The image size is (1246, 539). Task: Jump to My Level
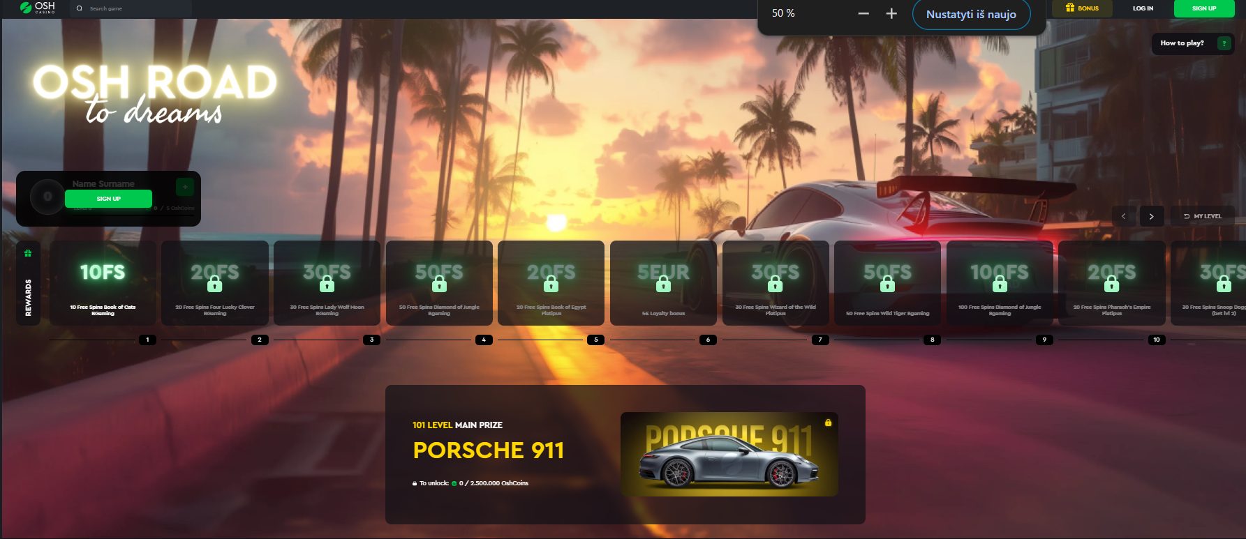pos(1203,216)
